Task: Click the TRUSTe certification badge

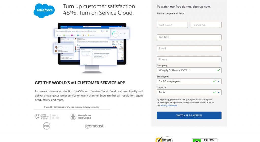Action: (x=205, y=140)
